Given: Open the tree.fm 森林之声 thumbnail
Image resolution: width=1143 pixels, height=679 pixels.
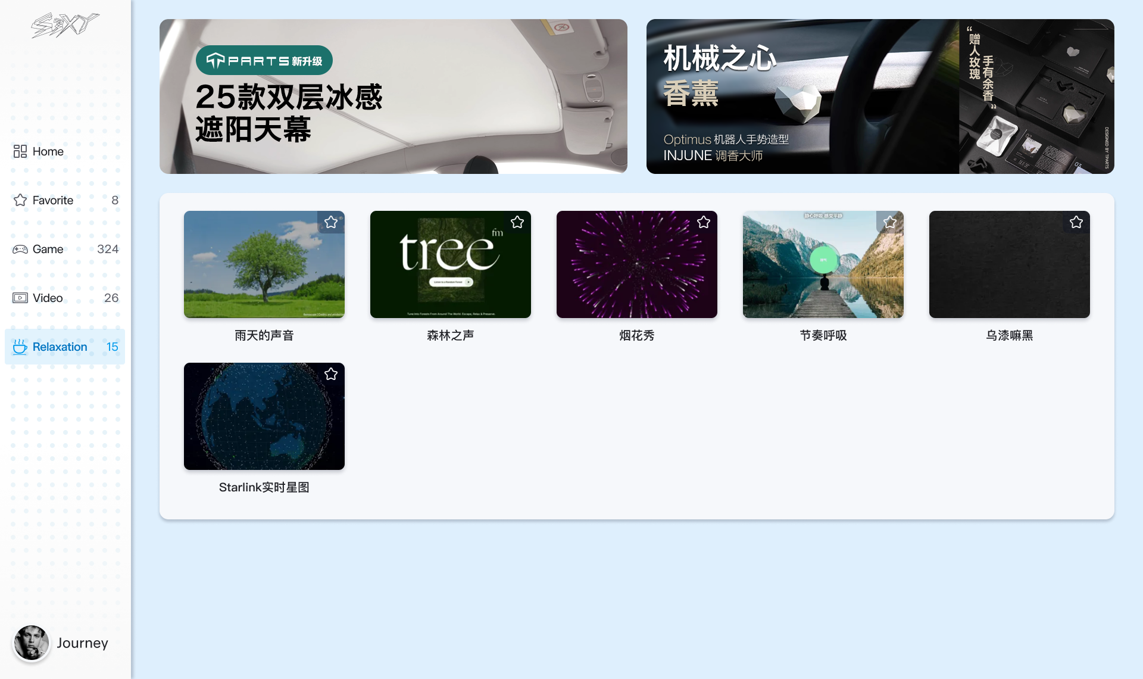Looking at the screenshot, I should (451, 264).
